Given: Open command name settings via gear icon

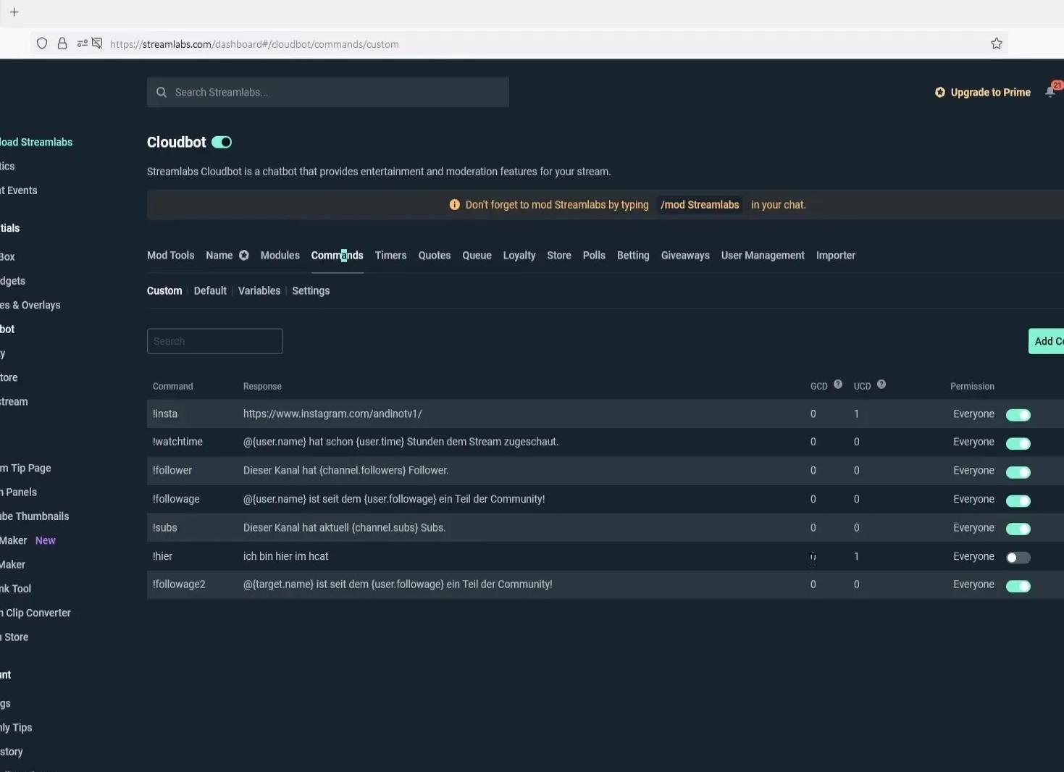Looking at the screenshot, I should tap(243, 255).
